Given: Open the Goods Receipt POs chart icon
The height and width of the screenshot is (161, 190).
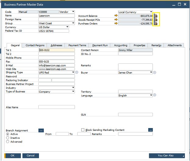Looking at the screenshot, I should [x=156, y=20].
